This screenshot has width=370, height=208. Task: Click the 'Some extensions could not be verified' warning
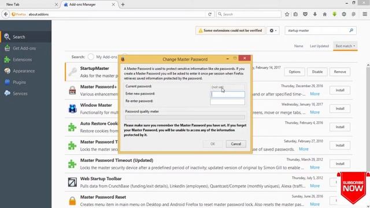click(230, 31)
